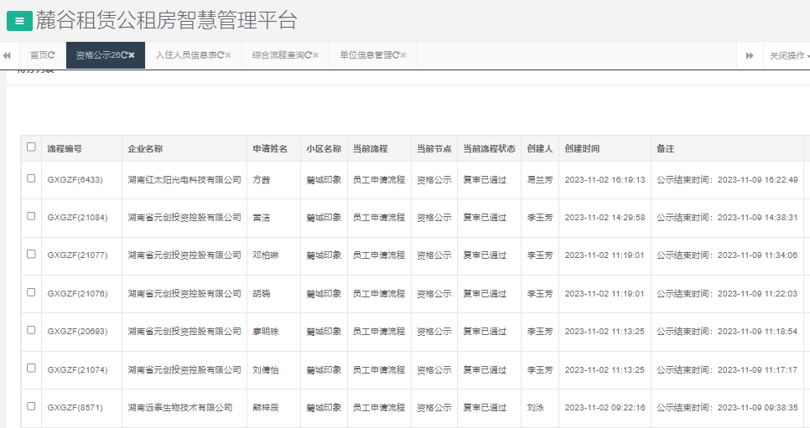Click creation time 2023-11-02 16:19:13

click(605, 180)
